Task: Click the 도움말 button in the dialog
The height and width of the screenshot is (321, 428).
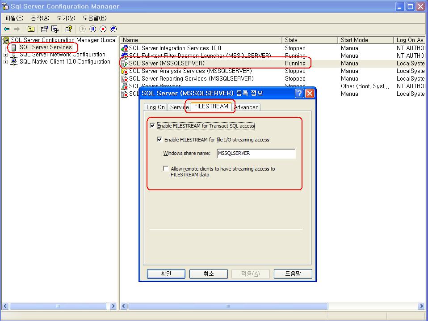Action: [x=293, y=274]
